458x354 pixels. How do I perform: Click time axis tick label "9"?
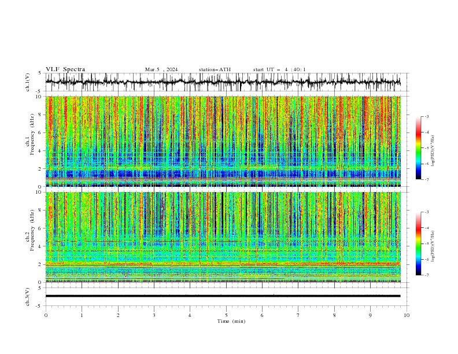[370, 315]
